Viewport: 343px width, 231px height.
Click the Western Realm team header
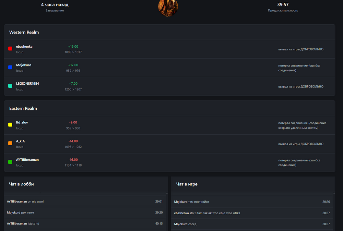tap(24, 32)
